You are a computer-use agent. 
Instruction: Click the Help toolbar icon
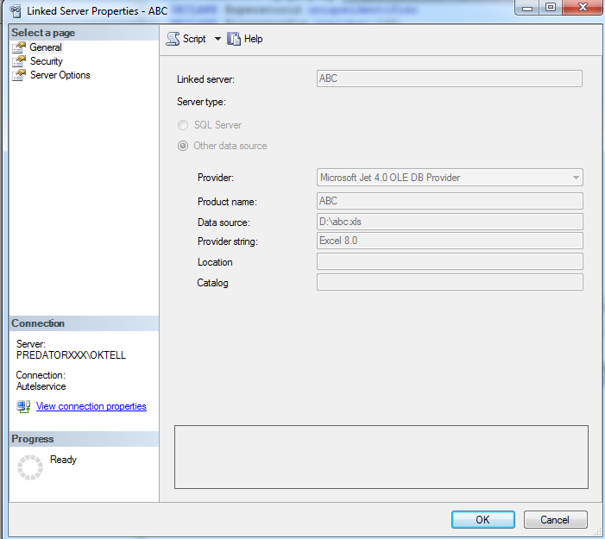(234, 39)
